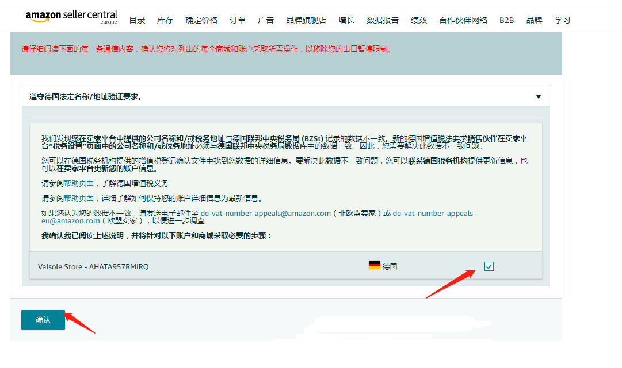Open the 品牌旗舰店 menu
Viewport: 622px width, 368px height.
(306, 20)
